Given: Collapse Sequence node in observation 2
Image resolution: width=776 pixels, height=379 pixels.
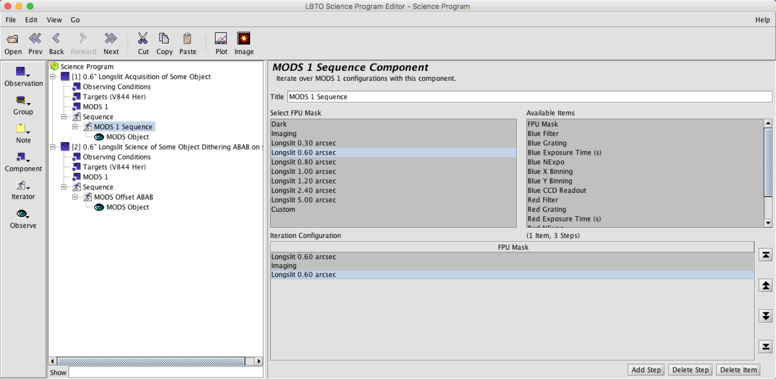Looking at the screenshot, I should click(x=64, y=187).
